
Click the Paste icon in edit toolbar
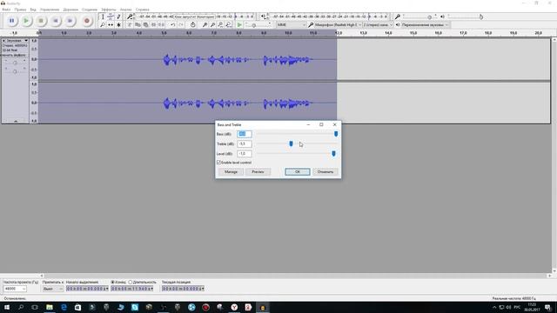point(145,25)
